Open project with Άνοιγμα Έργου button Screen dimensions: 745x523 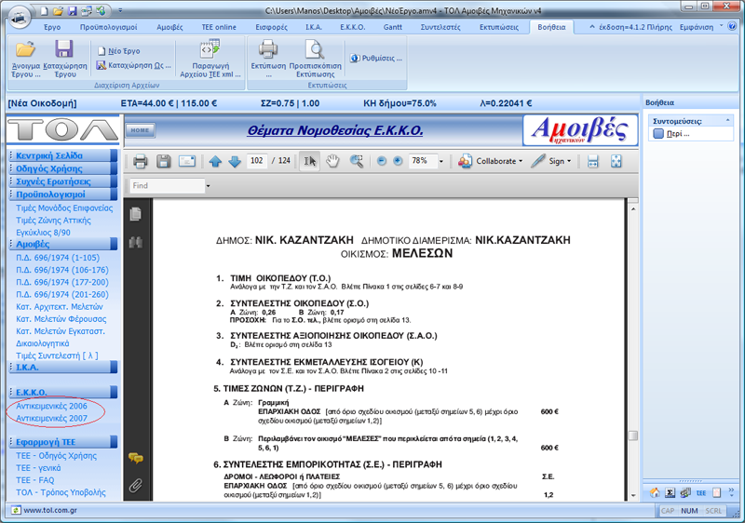pos(26,59)
